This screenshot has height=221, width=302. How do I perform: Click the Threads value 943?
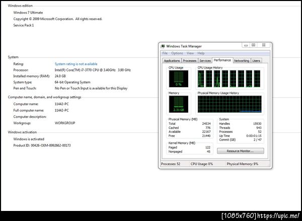pos(259,128)
